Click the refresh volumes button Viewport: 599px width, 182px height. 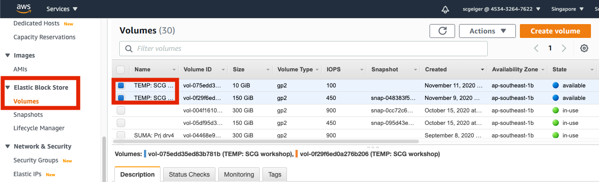click(442, 31)
